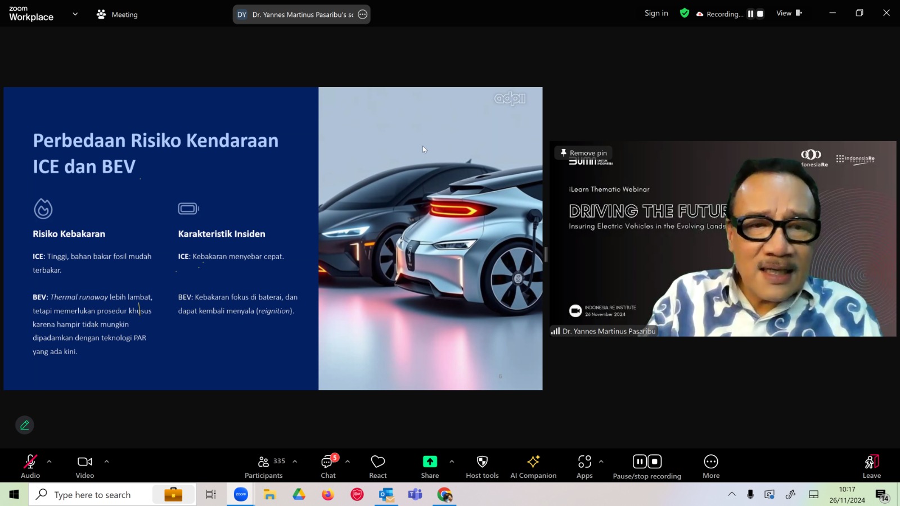Switch to the Meeting tab

117,15
